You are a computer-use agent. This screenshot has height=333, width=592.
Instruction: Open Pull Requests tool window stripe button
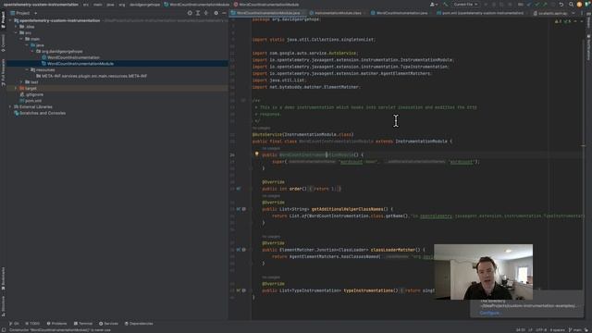pyautogui.click(x=3, y=72)
